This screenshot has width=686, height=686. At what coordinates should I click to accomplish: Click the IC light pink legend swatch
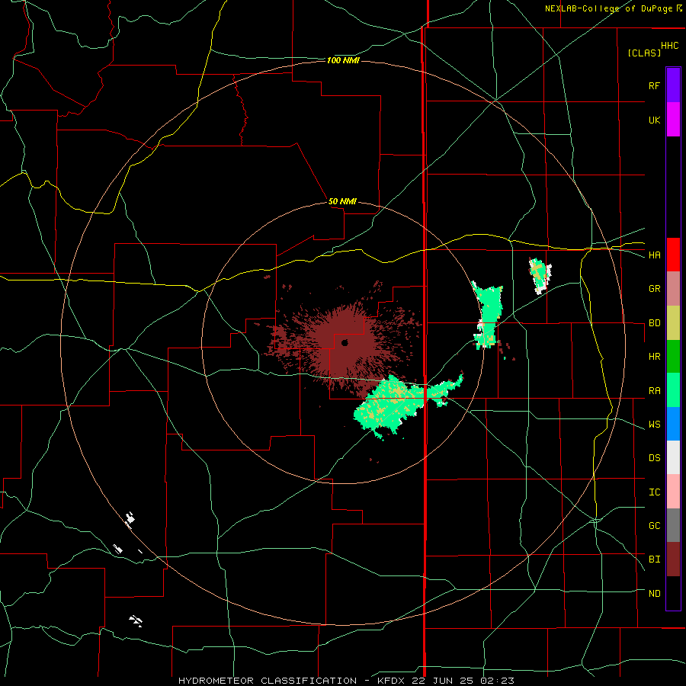coord(673,492)
